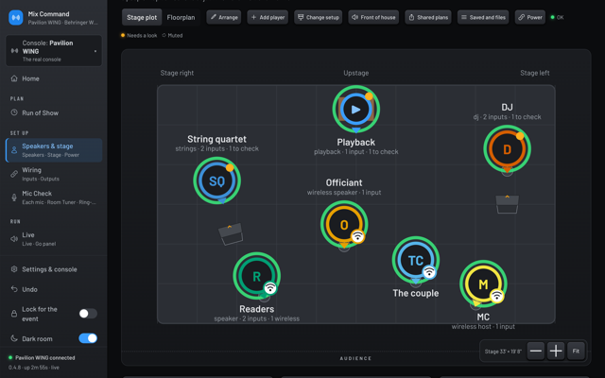Click the Mic Check microphone icon
The width and height of the screenshot is (605, 378).
(x=14, y=198)
